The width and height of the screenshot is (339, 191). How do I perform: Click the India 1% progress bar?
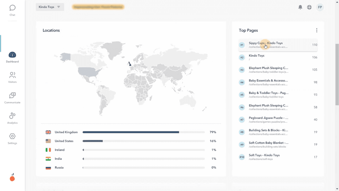click(144, 159)
